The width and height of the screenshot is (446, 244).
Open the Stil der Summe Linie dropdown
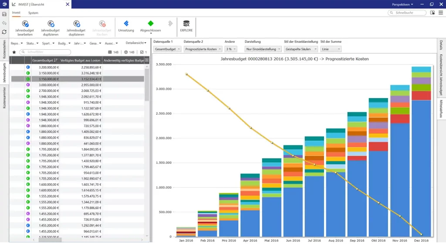331,49
